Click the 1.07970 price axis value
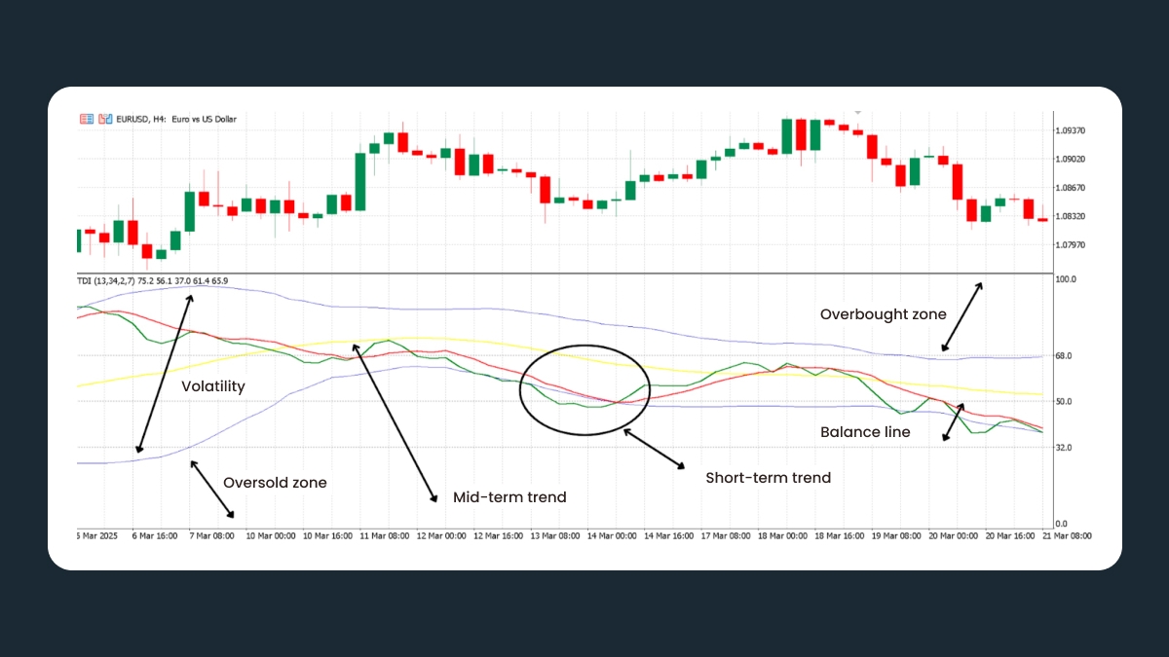Image resolution: width=1169 pixels, height=657 pixels. tap(1071, 245)
